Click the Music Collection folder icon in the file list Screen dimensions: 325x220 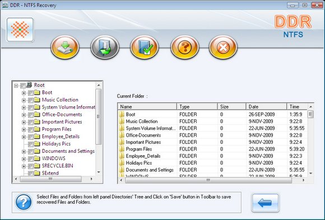(x=122, y=121)
